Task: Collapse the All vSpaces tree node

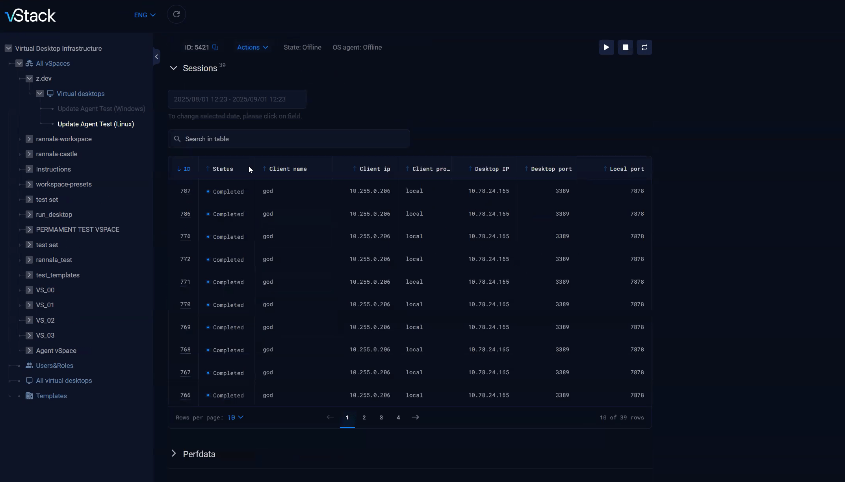Action: tap(19, 63)
